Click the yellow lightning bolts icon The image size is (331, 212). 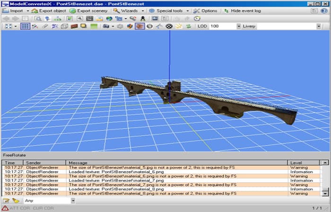pyautogui.click(x=179, y=26)
